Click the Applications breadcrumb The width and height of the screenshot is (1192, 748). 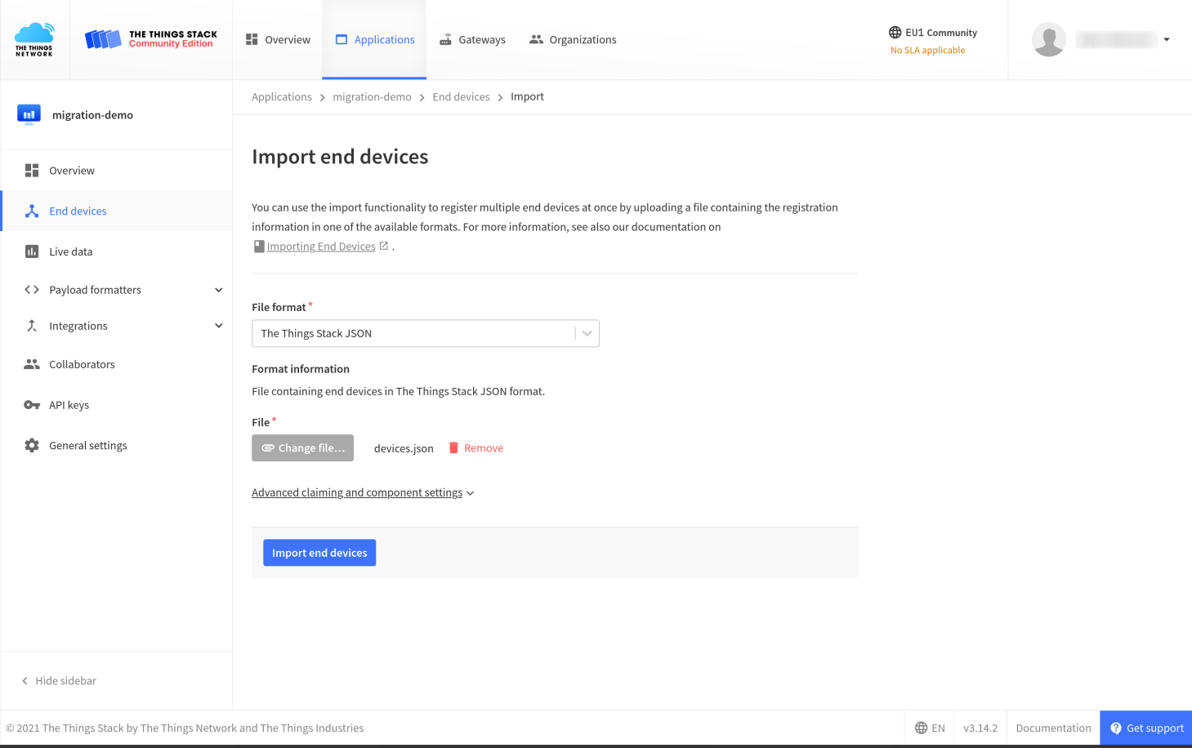coord(282,96)
